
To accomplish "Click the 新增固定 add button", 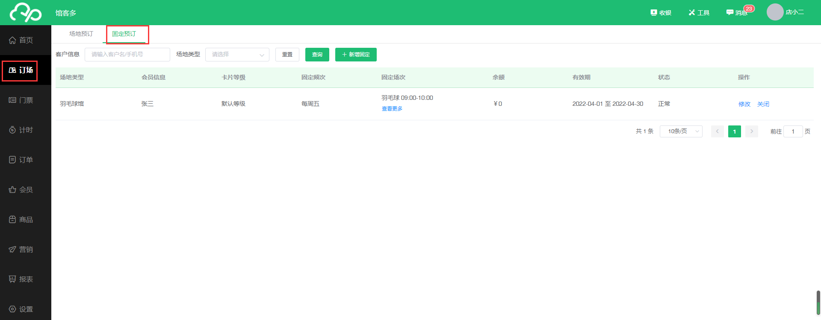I will tap(356, 55).
